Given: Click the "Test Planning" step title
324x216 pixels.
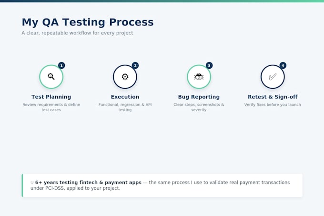Looking at the screenshot, I should click(51, 97).
